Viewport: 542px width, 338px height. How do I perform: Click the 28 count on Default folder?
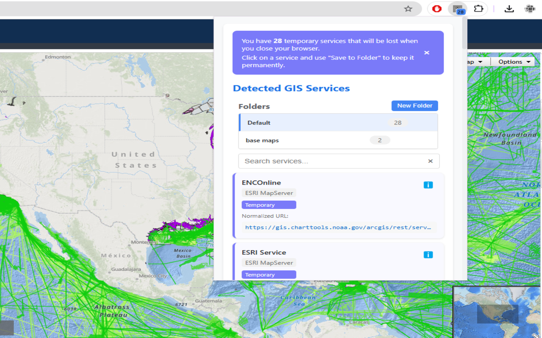(x=398, y=123)
